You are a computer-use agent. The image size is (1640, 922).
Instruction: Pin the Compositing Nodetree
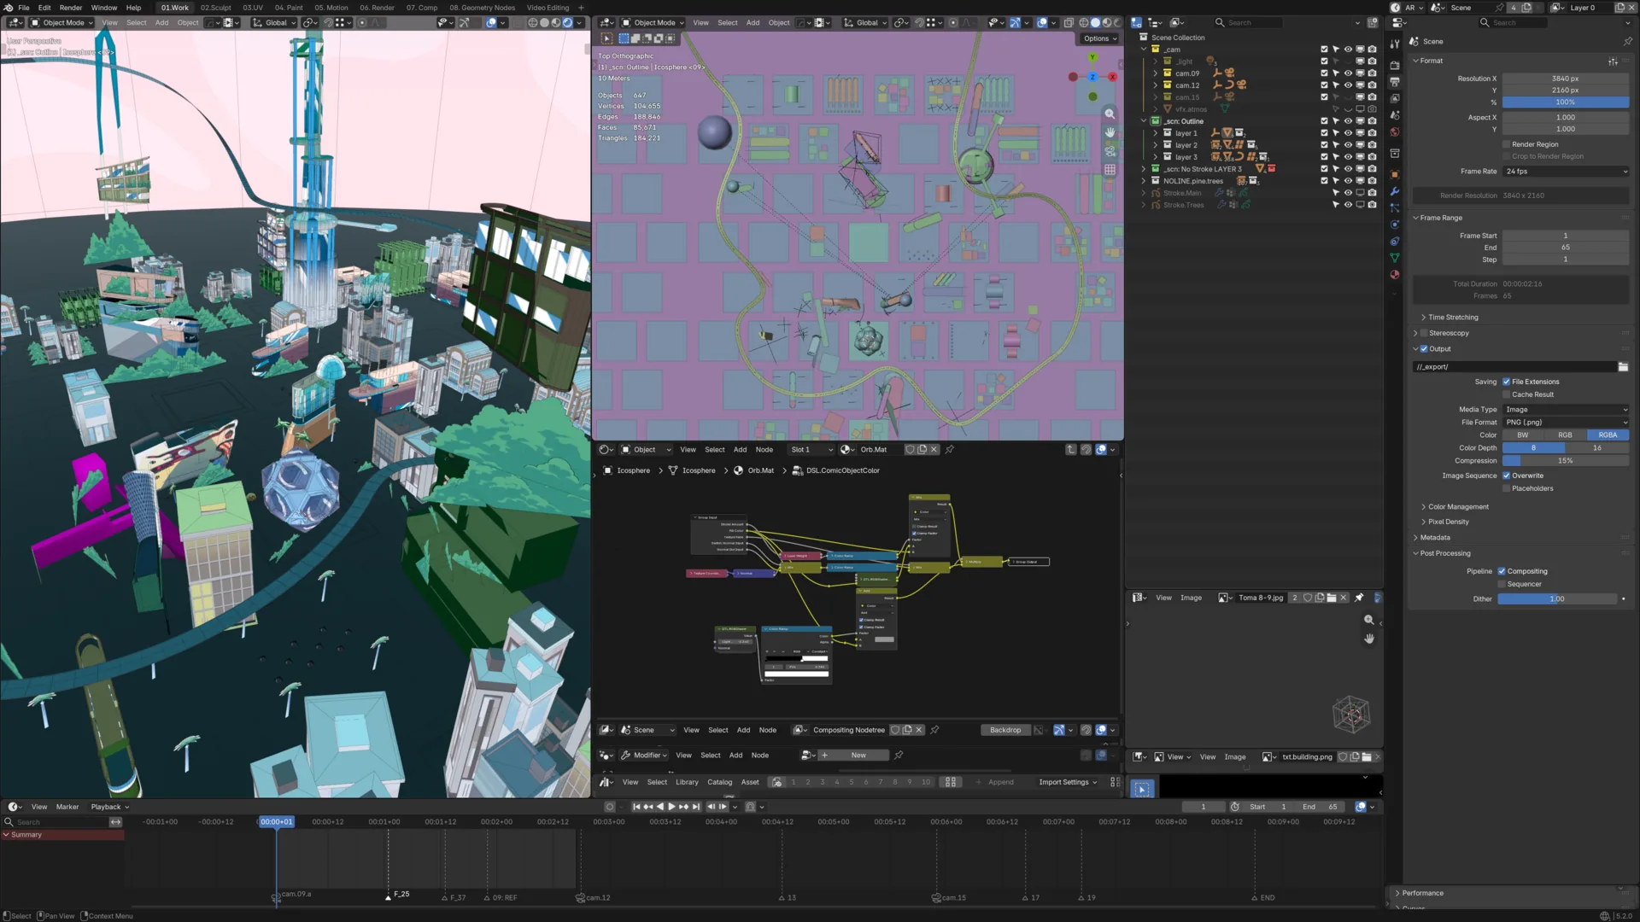click(934, 730)
